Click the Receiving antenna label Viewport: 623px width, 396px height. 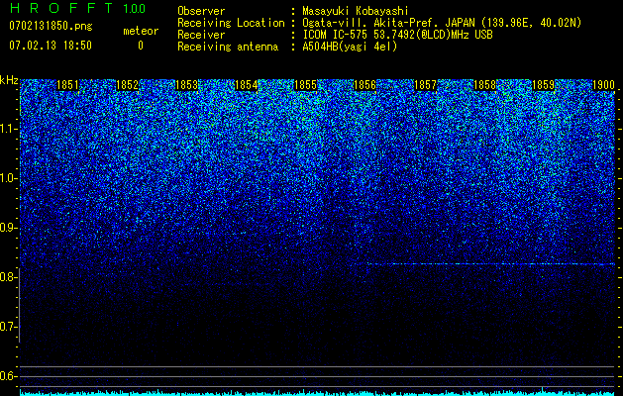tap(228, 47)
